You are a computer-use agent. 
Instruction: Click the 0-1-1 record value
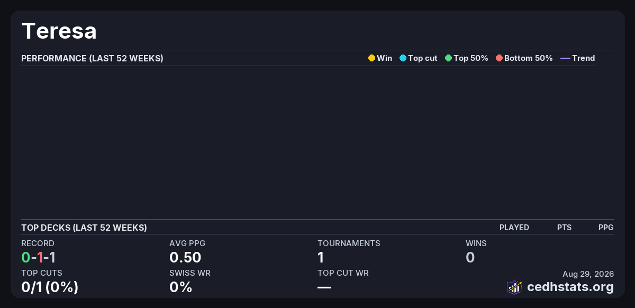(x=39, y=258)
